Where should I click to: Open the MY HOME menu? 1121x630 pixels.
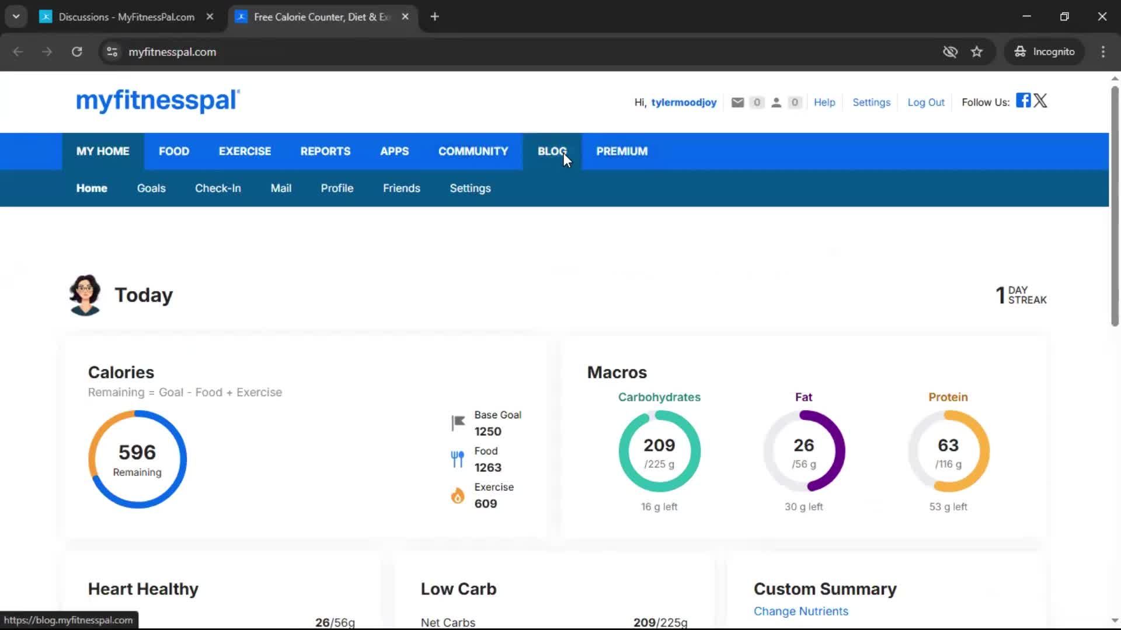pyautogui.click(x=103, y=152)
